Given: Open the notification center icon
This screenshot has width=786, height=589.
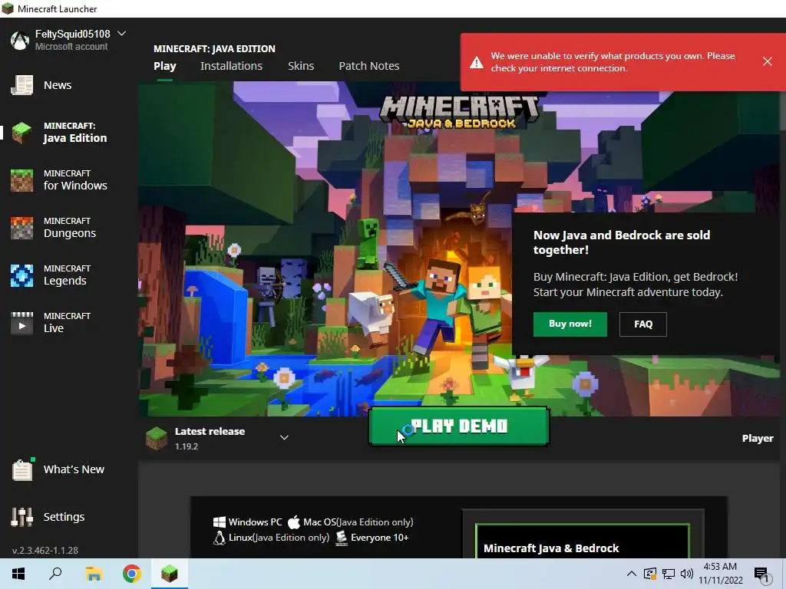Looking at the screenshot, I should click(761, 575).
